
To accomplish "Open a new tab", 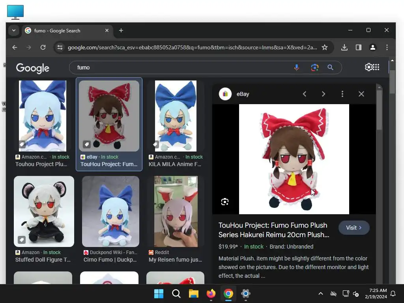I will 121,30.
